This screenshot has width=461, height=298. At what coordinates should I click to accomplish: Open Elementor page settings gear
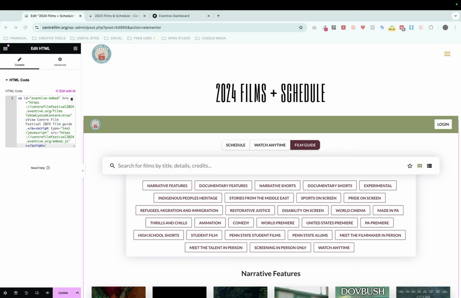5,293
